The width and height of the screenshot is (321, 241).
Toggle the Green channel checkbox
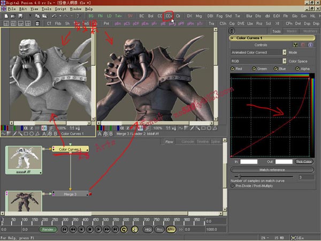[254, 69]
